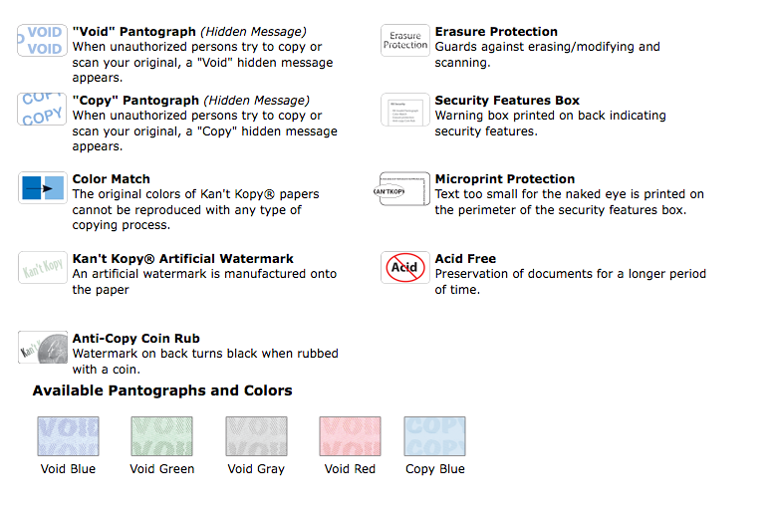Choose the Void Green pantograph swatch

pyautogui.click(x=162, y=436)
